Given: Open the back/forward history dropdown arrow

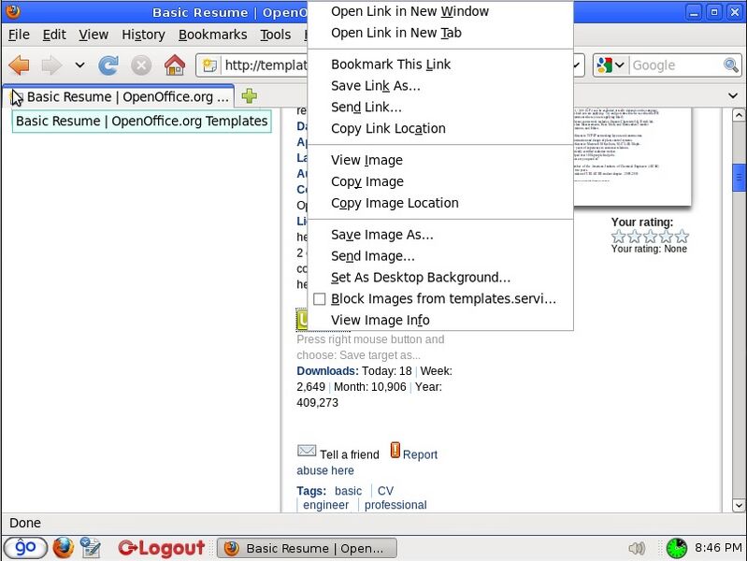Looking at the screenshot, I should pyautogui.click(x=79, y=65).
